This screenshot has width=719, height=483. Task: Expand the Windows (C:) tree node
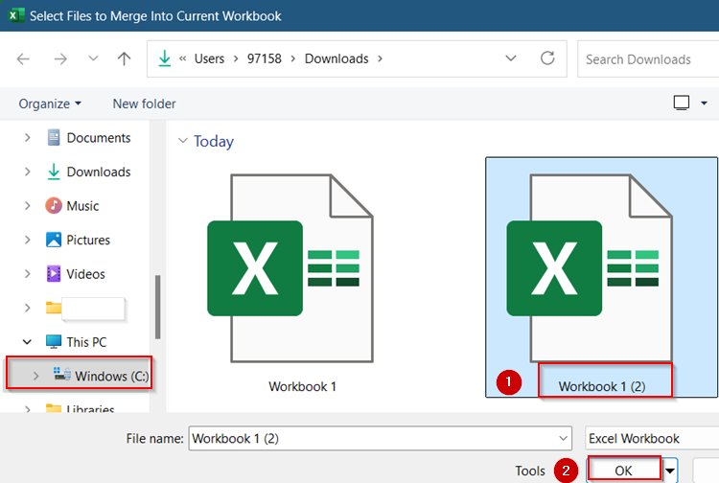[35, 377]
